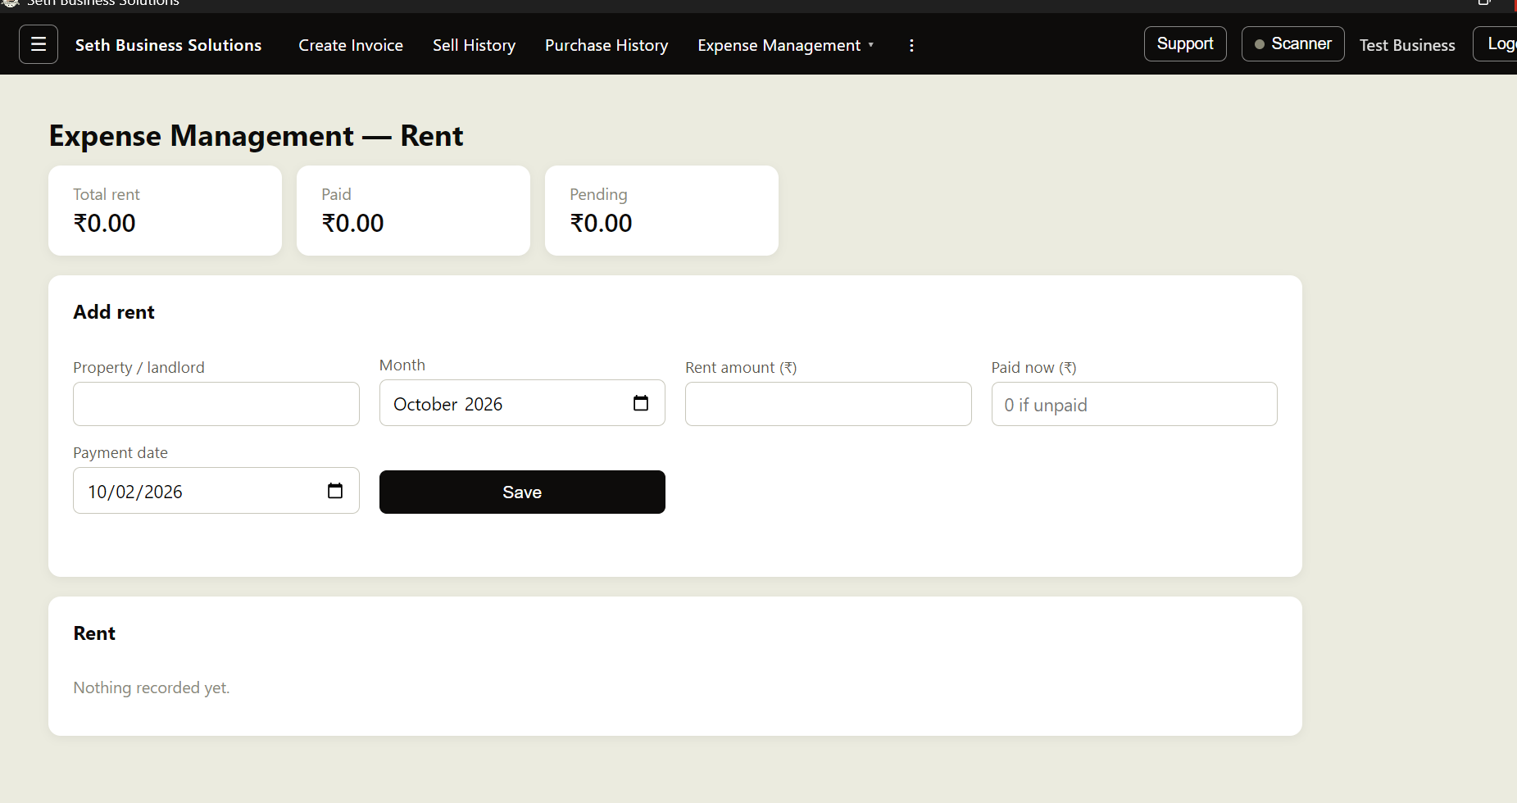The image size is (1517, 803).
Task: Focus the Paid now field
Action: click(1134, 404)
